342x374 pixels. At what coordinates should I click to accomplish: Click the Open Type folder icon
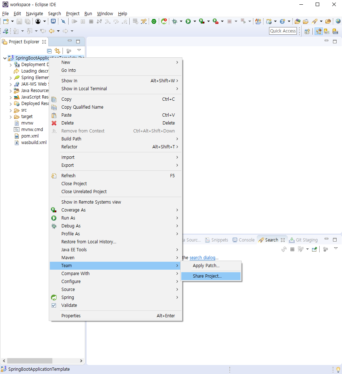297,21
